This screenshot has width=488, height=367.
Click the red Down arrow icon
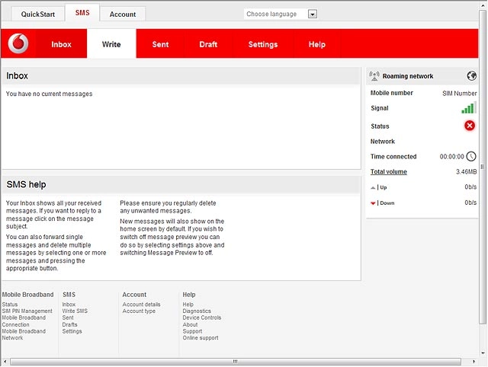point(373,203)
